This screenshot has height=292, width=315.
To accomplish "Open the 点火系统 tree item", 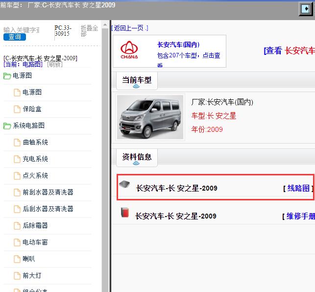I will pyautogui.click(x=35, y=176).
